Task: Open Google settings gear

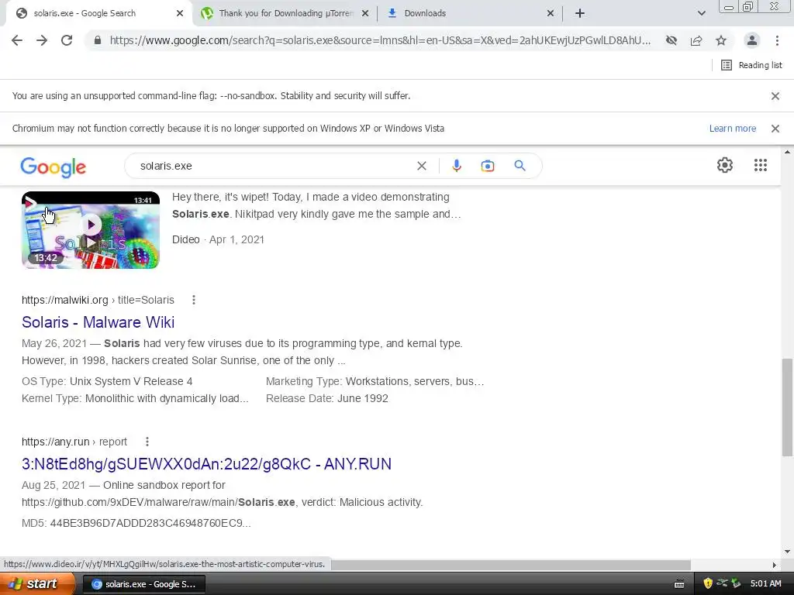Action: (725, 165)
